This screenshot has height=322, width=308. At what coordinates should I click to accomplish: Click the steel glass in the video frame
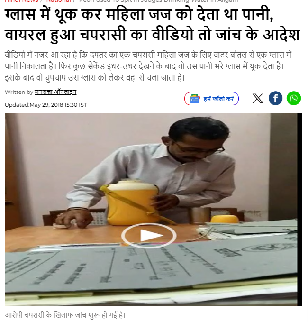199,215
